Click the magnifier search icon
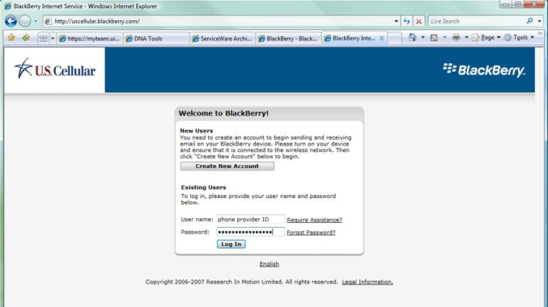Image resolution: width=548 pixels, height=307 pixels. pyautogui.click(x=530, y=21)
